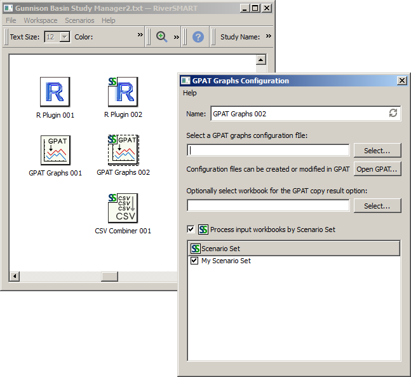This screenshot has width=411, height=377.
Task: Toggle Process input workbooks by Scenario Set
Action: (191, 230)
